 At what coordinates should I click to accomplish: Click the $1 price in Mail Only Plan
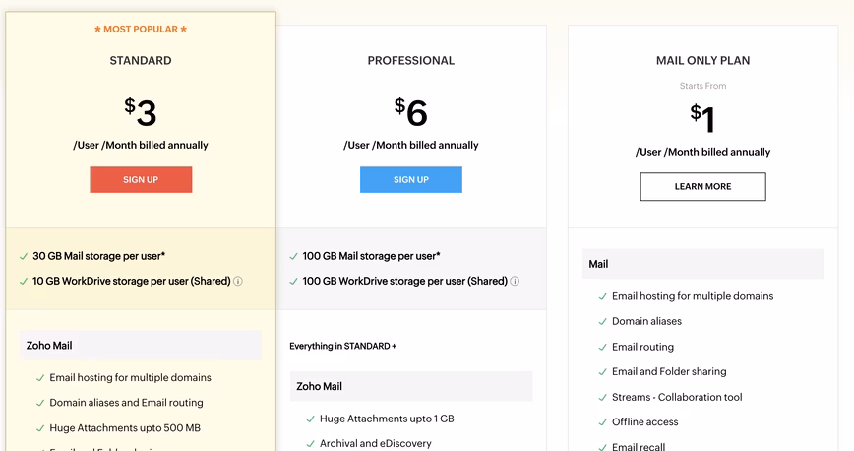pos(702,118)
